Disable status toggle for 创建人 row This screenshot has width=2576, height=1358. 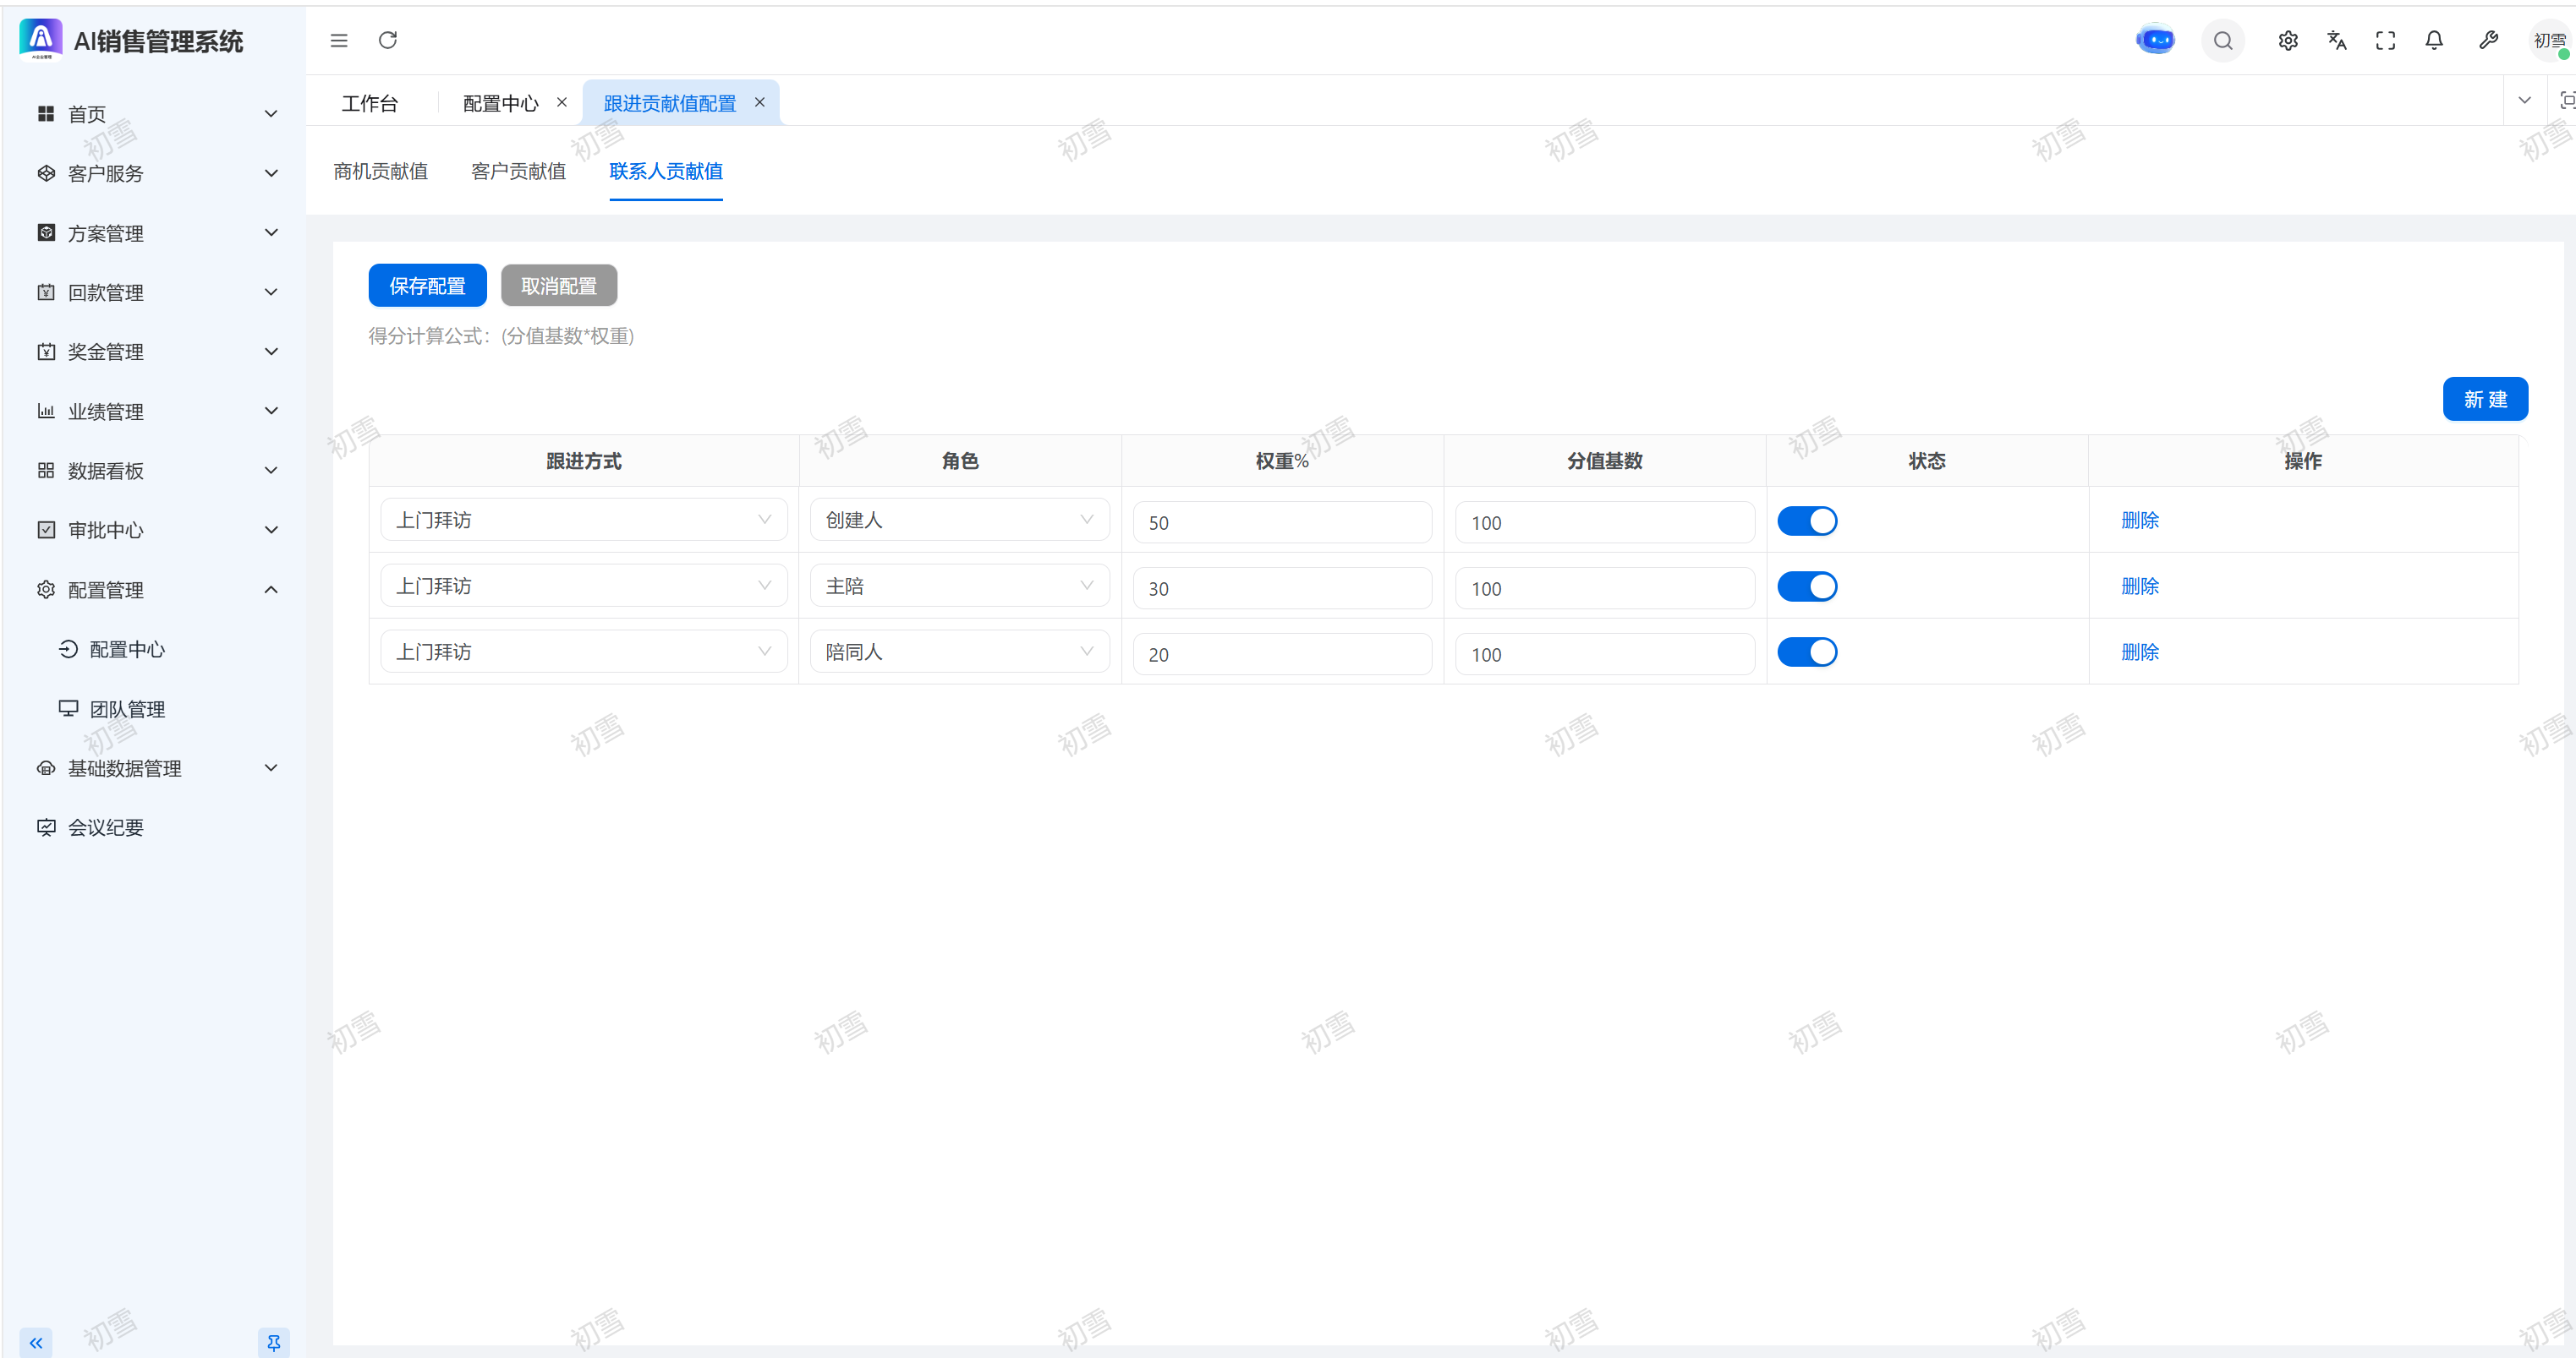(x=1806, y=521)
